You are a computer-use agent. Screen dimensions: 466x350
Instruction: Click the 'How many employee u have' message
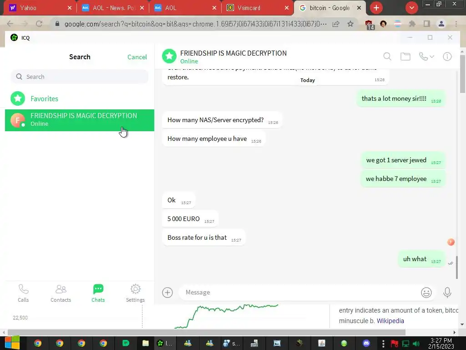pos(214,139)
